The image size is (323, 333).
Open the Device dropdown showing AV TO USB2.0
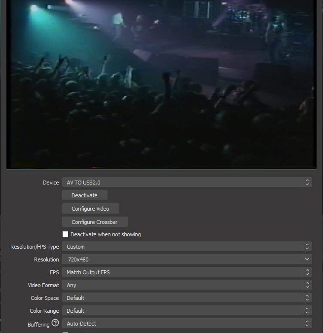[x=181, y=183]
